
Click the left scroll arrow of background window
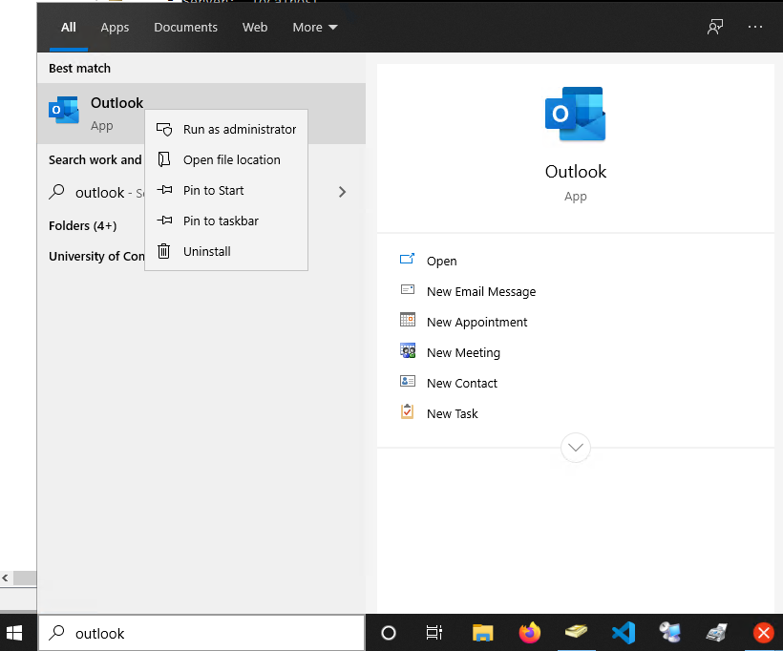click(5, 578)
